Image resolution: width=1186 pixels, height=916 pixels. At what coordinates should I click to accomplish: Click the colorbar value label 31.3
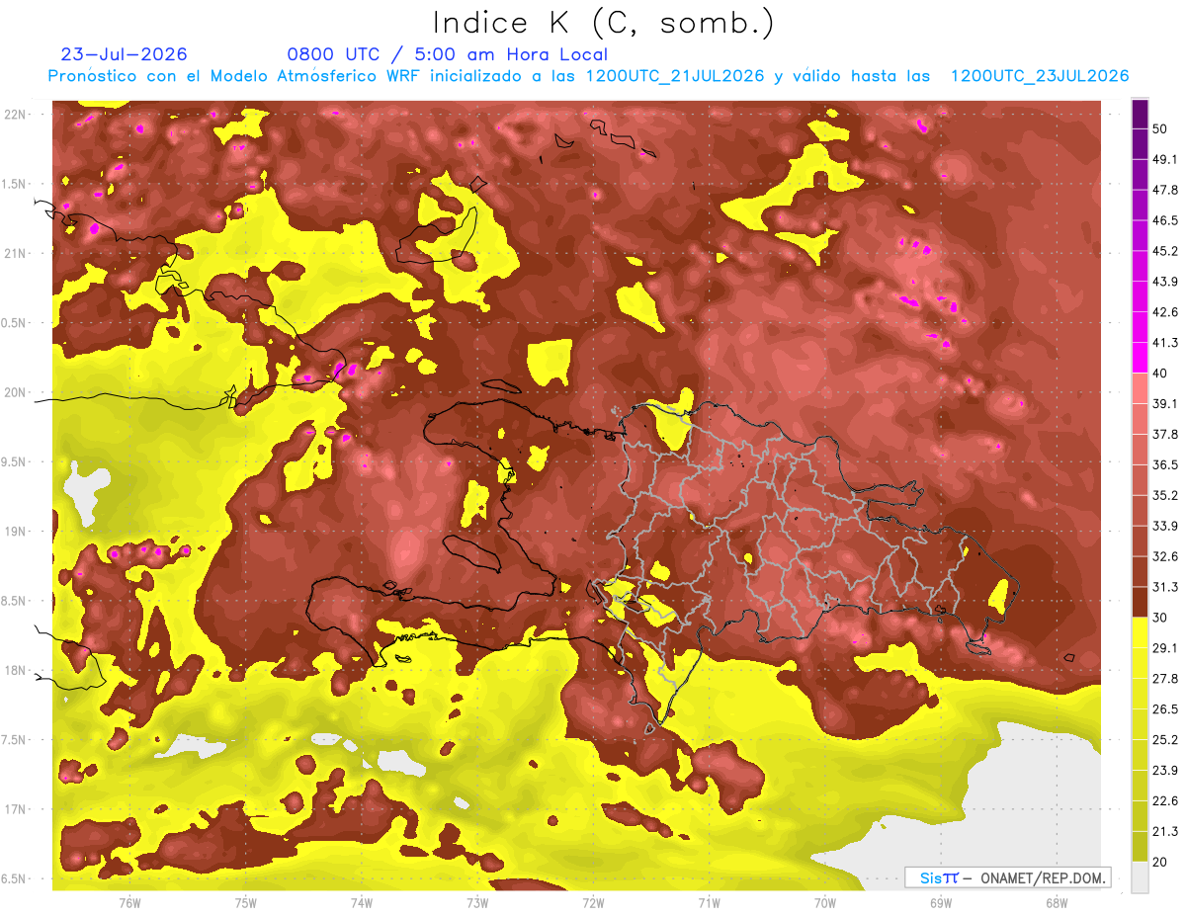point(1165,587)
